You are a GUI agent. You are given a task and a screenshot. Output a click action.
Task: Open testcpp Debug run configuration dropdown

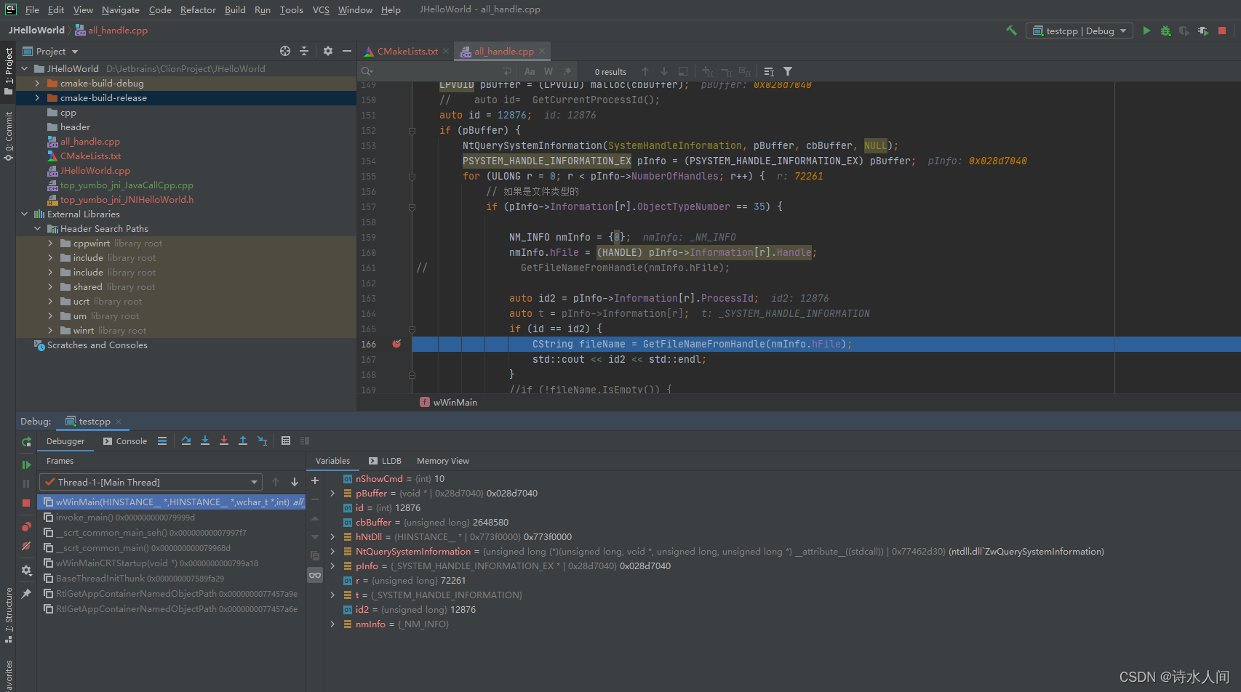(1079, 31)
